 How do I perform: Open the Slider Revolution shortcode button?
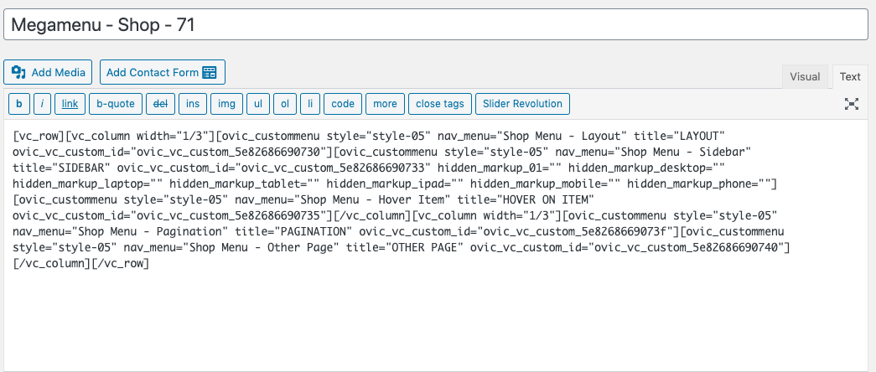click(523, 104)
